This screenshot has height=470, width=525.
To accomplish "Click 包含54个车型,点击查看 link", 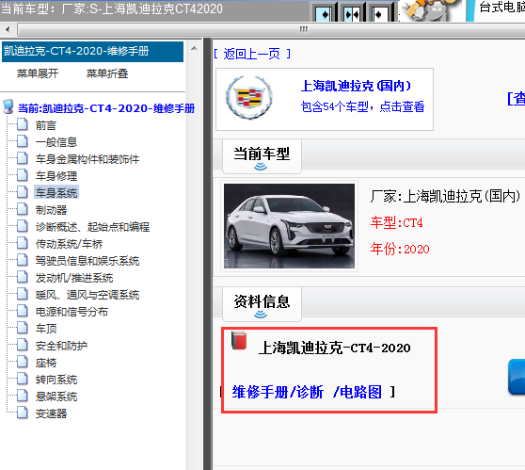I will coord(362,106).
